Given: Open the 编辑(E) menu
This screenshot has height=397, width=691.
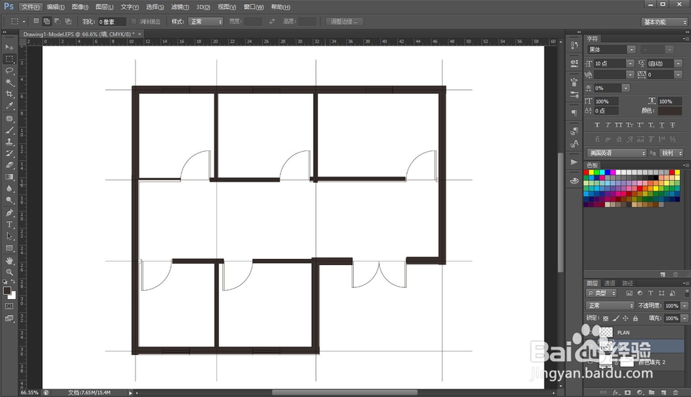Looking at the screenshot, I should tap(55, 7).
